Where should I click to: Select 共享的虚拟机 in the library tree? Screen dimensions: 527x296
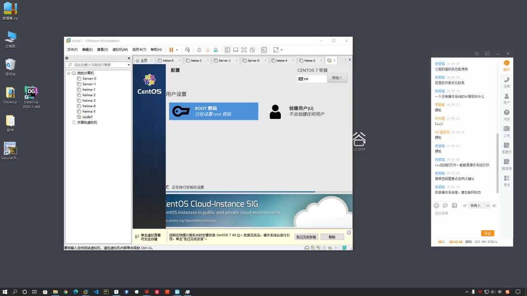pyautogui.click(x=87, y=123)
